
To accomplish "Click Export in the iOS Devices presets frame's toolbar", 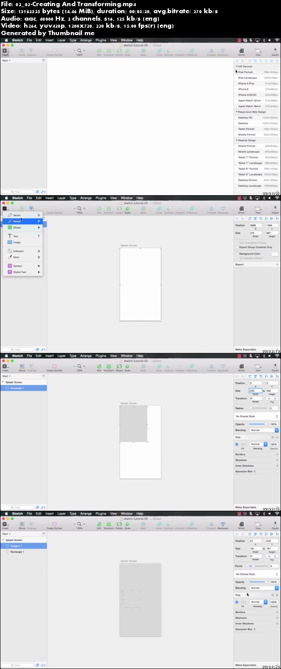I will 275,51.
